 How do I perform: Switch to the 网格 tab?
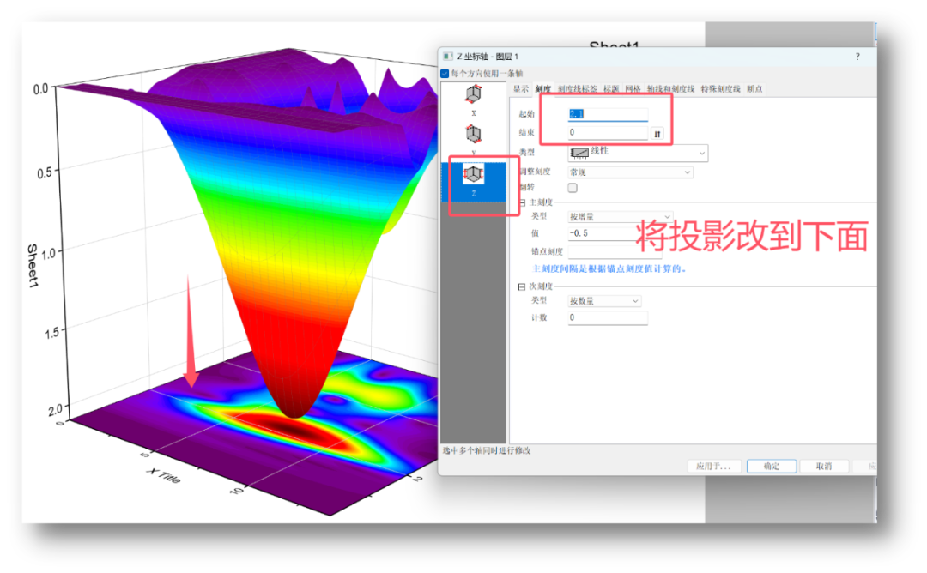tap(633, 88)
